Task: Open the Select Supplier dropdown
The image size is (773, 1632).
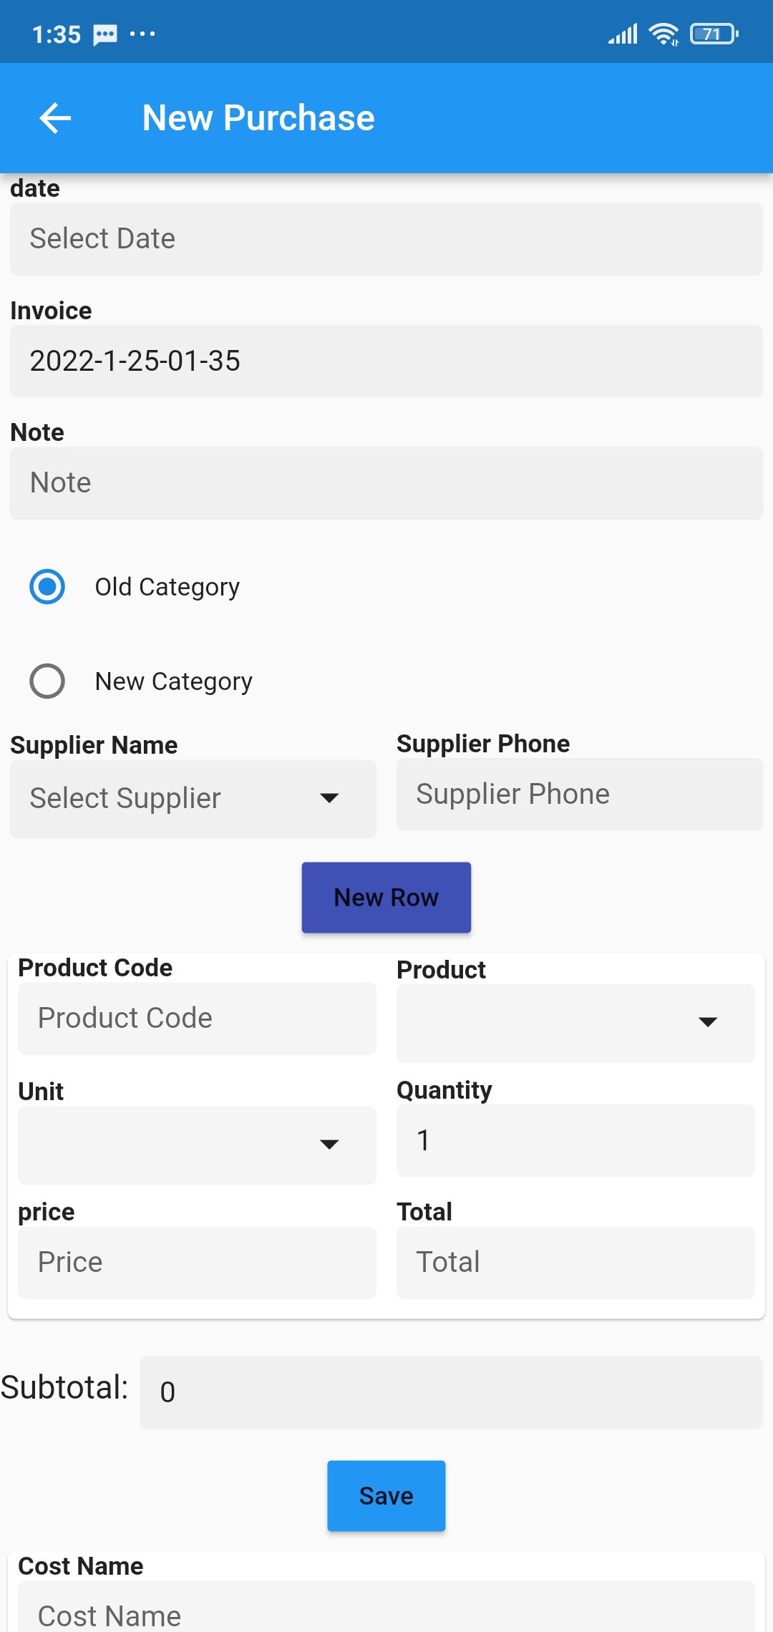Action: tap(193, 798)
